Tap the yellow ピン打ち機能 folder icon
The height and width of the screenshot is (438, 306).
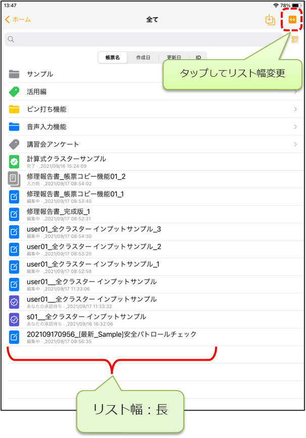(14, 109)
